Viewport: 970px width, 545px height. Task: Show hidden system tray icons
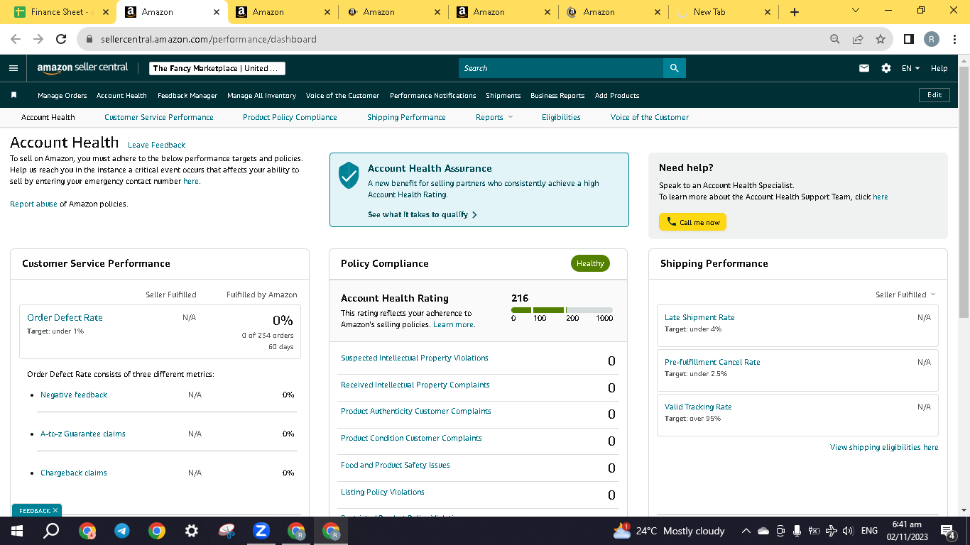[x=746, y=531]
